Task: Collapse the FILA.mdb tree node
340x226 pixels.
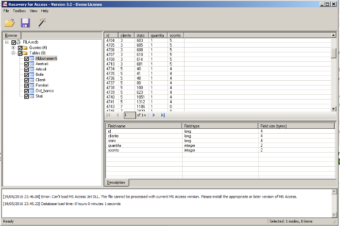Action: tap(7, 42)
